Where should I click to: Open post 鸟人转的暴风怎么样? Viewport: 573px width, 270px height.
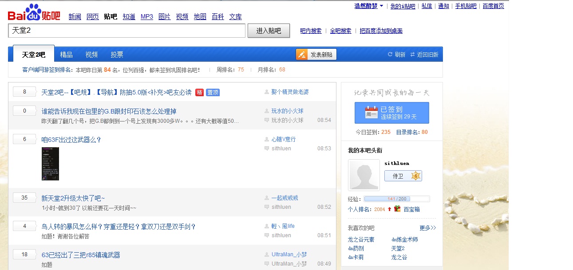pos(119,227)
